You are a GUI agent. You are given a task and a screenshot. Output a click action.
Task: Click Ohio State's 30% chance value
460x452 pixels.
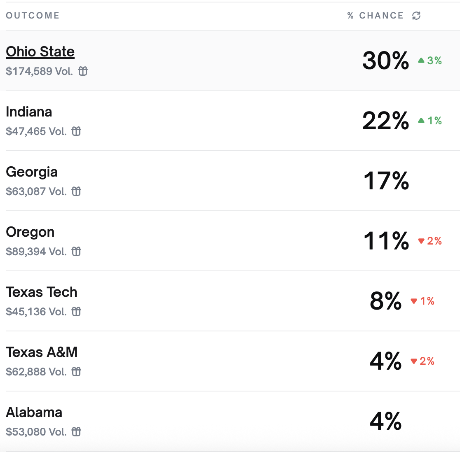385,61
